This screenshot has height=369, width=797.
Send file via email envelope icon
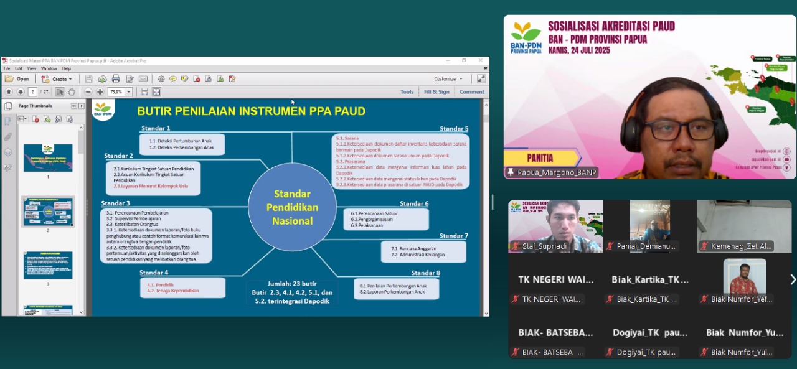pyautogui.click(x=143, y=79)
